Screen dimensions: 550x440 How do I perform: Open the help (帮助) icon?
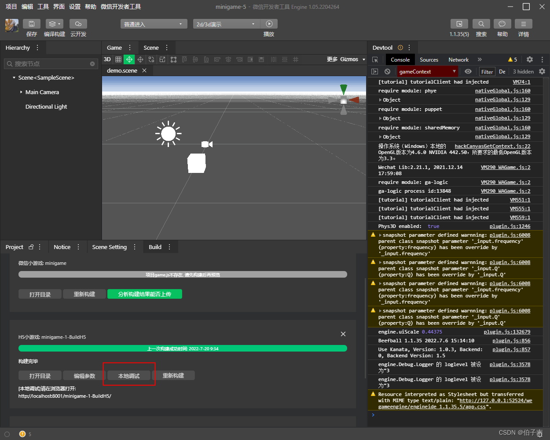[x=502, y=24]
